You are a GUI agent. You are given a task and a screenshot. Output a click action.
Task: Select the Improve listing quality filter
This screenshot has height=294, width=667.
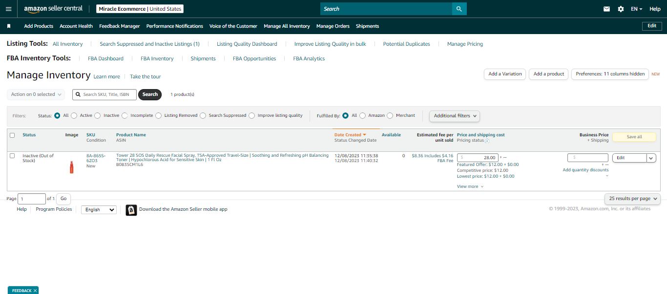pos(252,116)
